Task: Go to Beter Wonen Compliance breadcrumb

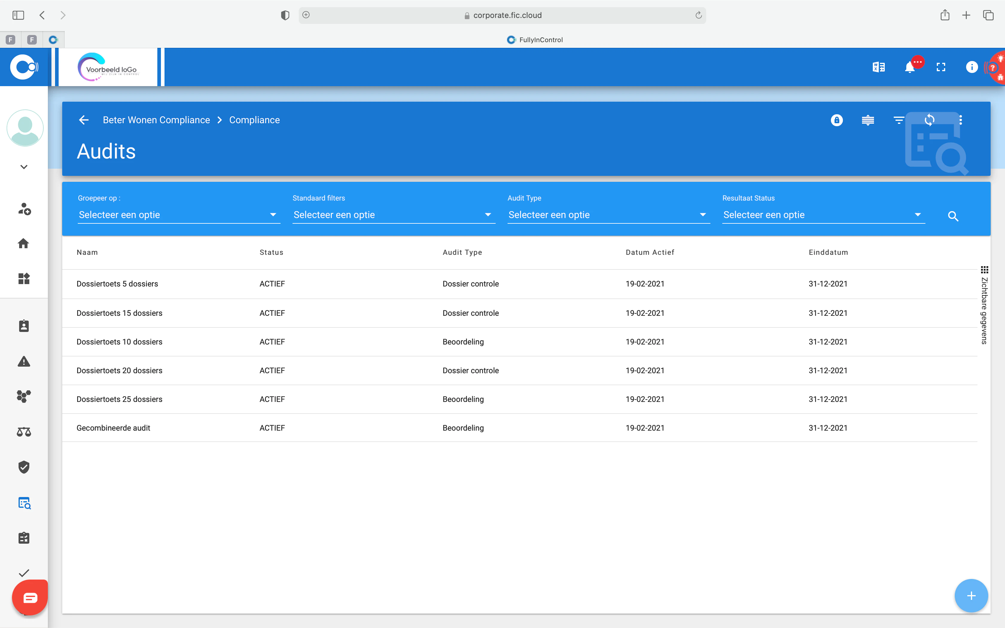Action: [x=156, y=120]
